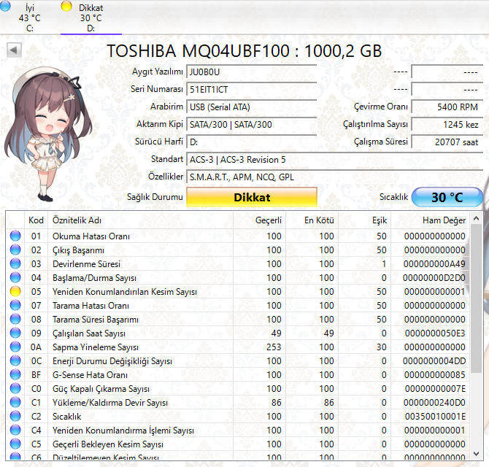Click the status orb for Yeniden Konumlandırma İşlemi Sayısı
This screenshot has width=489, height=467.
click(15, 431)
